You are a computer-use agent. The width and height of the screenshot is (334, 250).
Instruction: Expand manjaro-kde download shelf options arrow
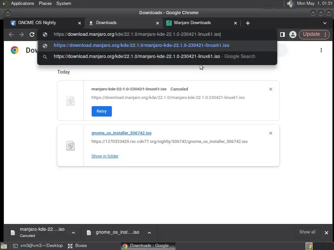coord(73,233)
